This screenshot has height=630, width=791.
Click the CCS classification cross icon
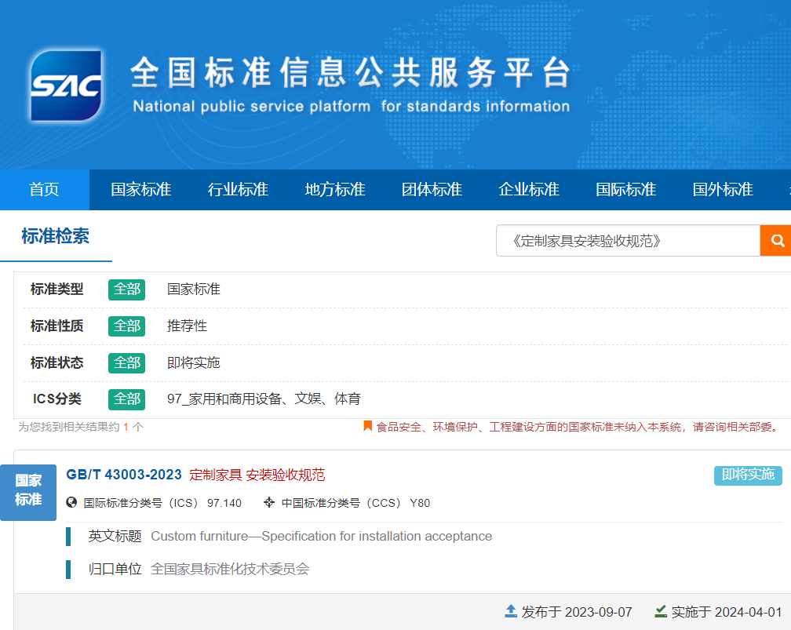click(x=269, y=503)
